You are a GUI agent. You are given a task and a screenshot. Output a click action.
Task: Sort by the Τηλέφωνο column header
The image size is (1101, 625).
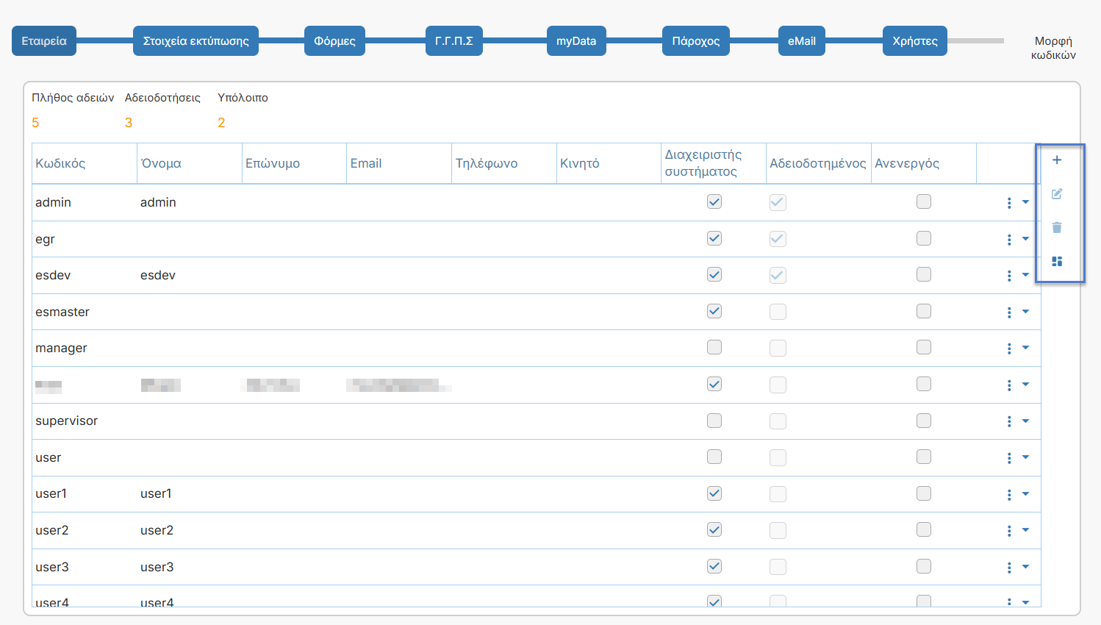504,163
